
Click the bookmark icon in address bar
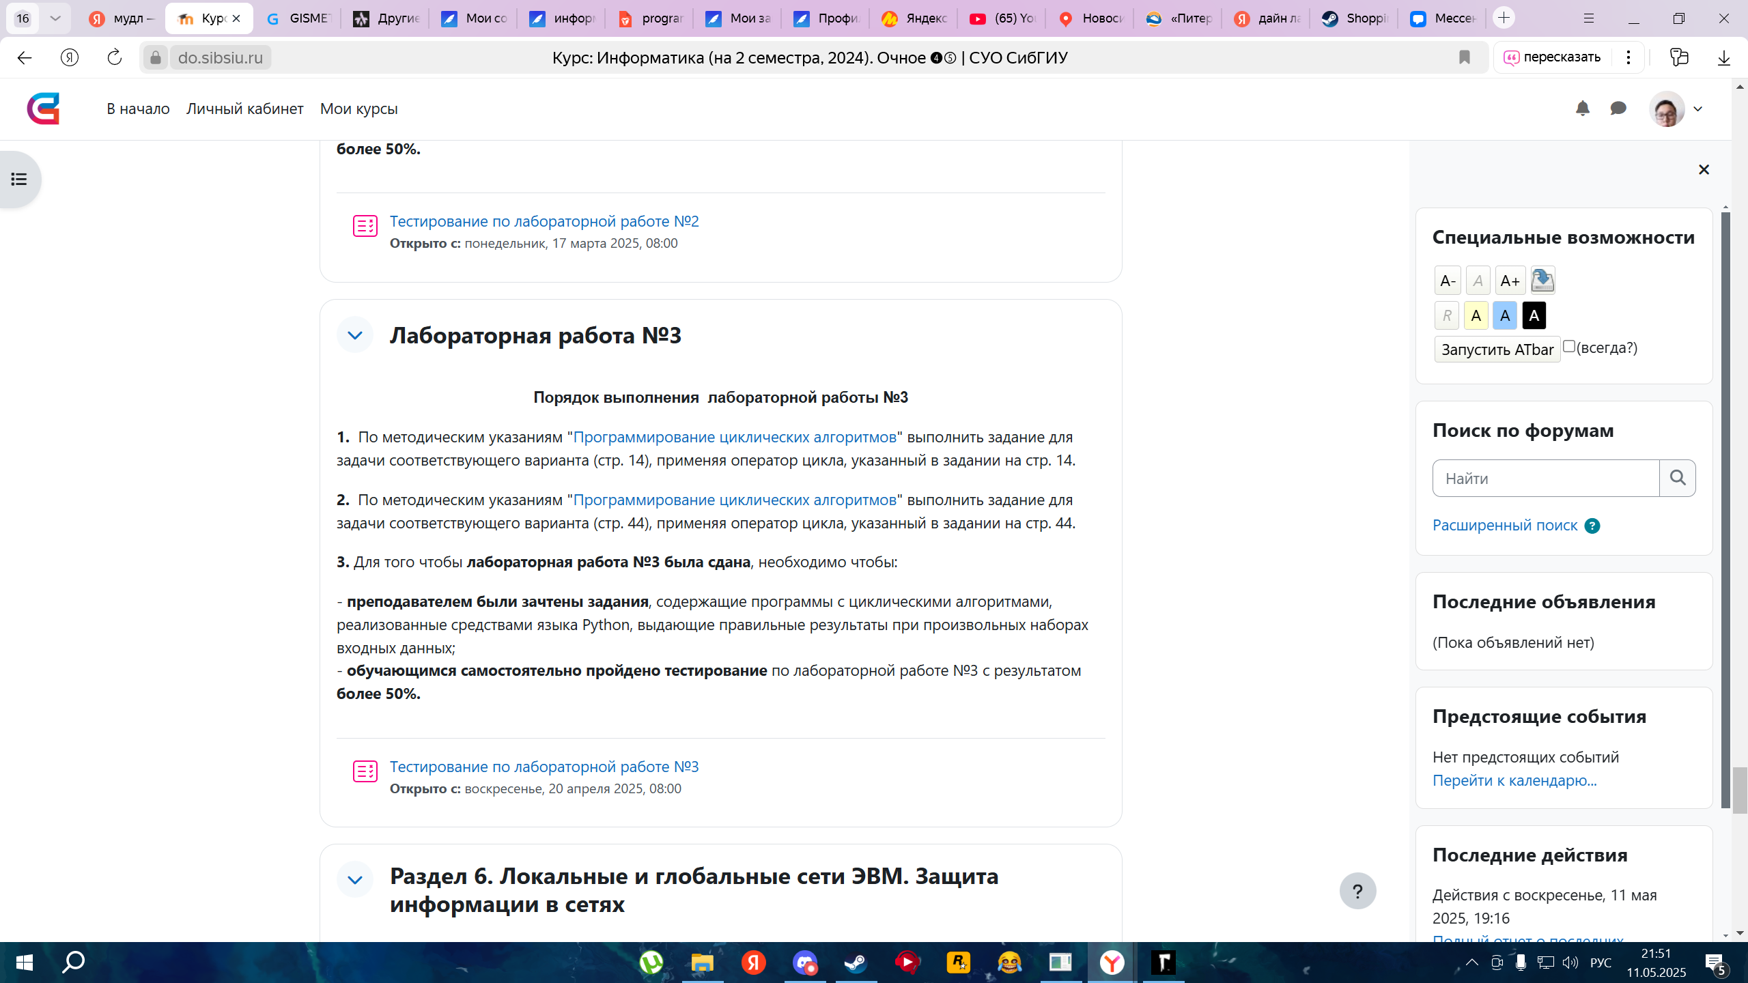click(x=1464, y=57)
